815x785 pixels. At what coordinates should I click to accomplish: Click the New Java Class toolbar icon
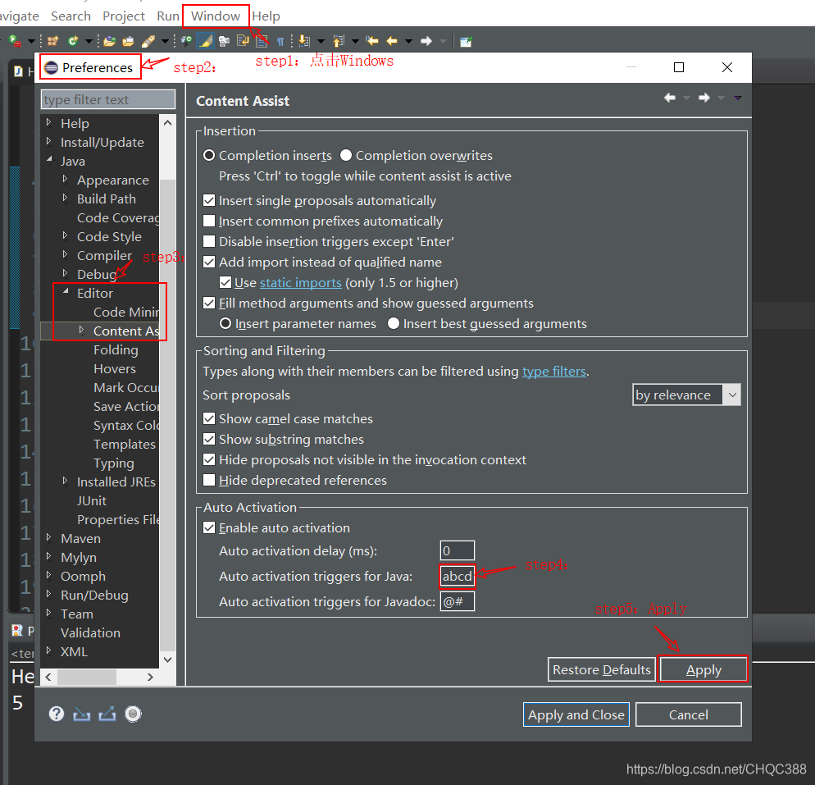pyautogui.click(x=73, y=40)
